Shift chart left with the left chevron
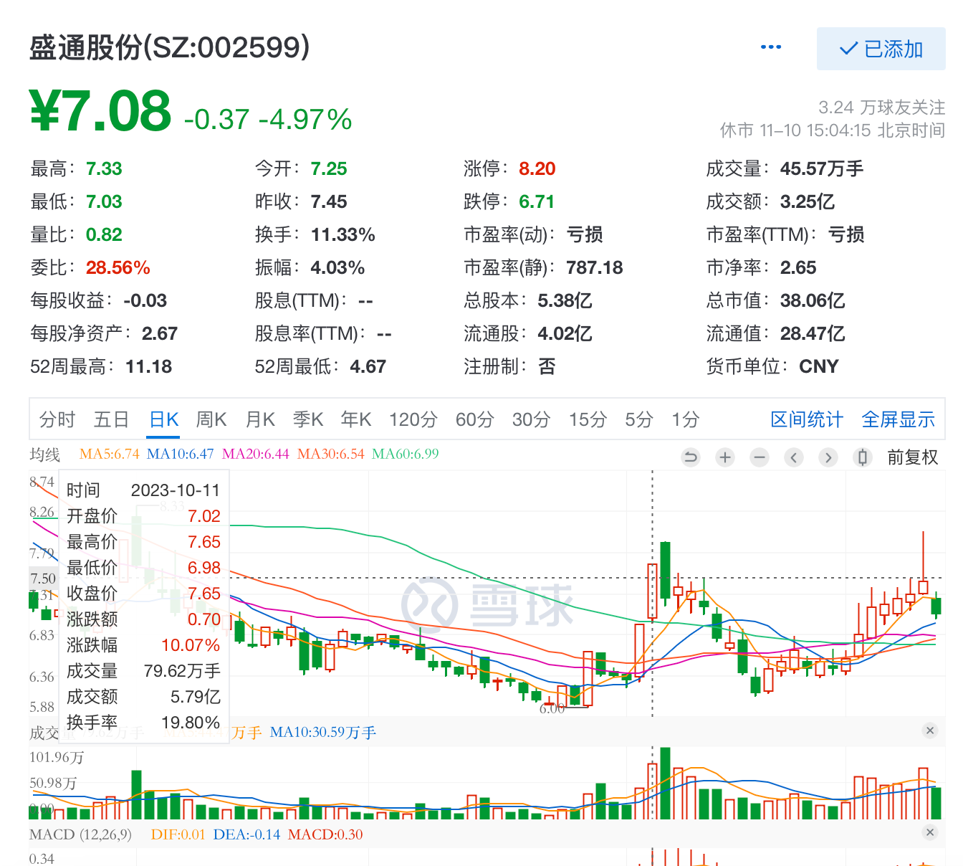Screen dimensions: 963x866 pos(794,457)
